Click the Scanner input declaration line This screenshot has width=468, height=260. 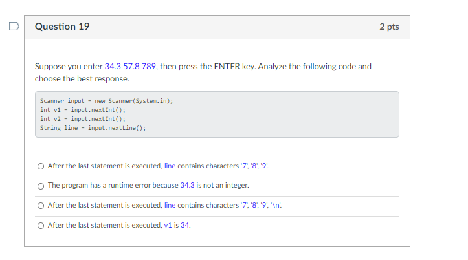[x=107, y=101]
